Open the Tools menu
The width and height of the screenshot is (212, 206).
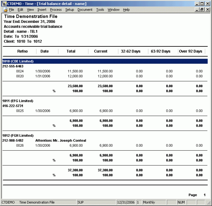[100, 10]
